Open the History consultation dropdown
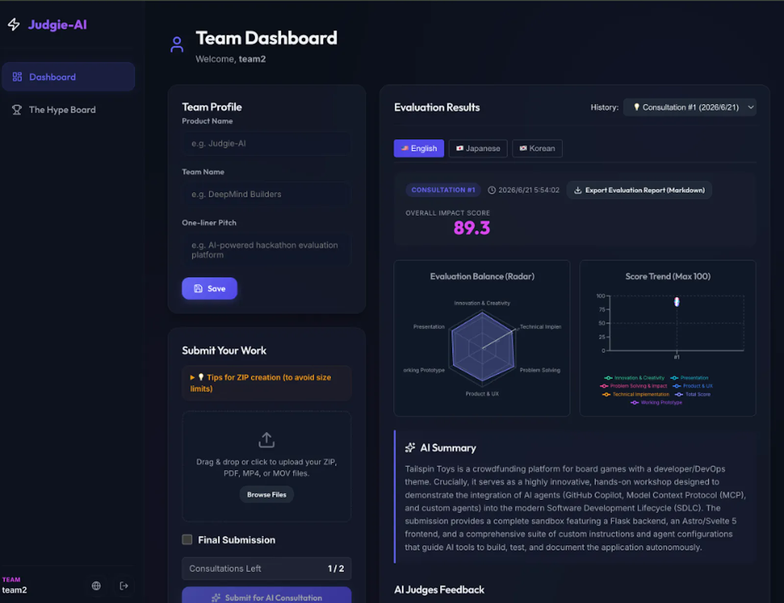Viewport: 784px width, 603px height. pyautogui.click(x=690, y=107)
